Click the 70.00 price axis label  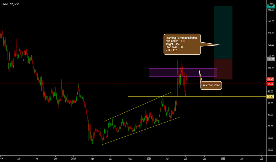[271, 103]
